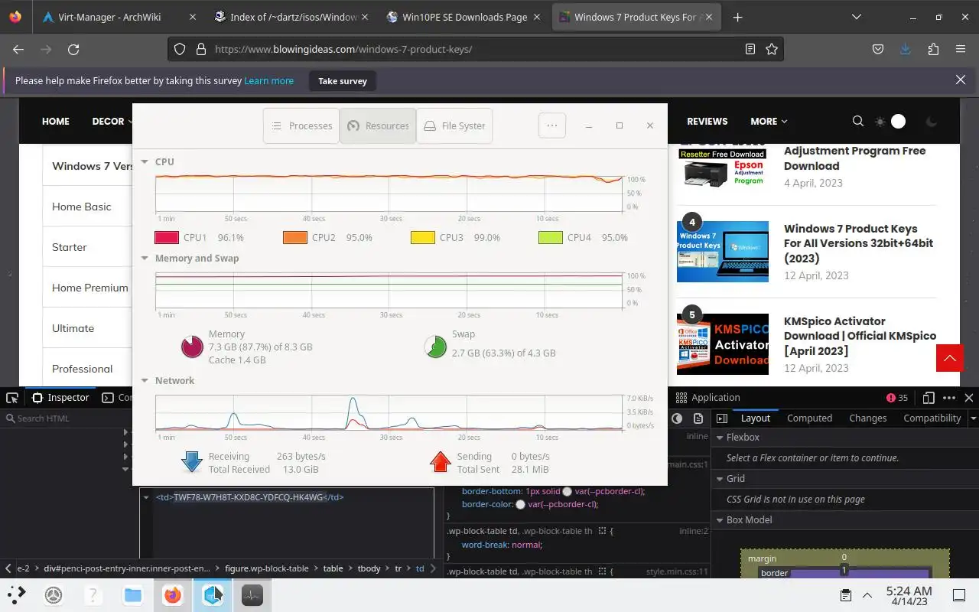Collapse the Memory and Swap section

click(x=145, y=259)
